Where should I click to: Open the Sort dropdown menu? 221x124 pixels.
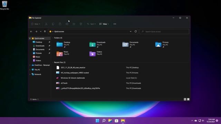[91, 24]
